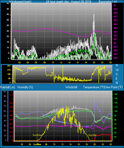Click temperature axis value 120
This screenshot has width=124, height=148.
[116, 103]
